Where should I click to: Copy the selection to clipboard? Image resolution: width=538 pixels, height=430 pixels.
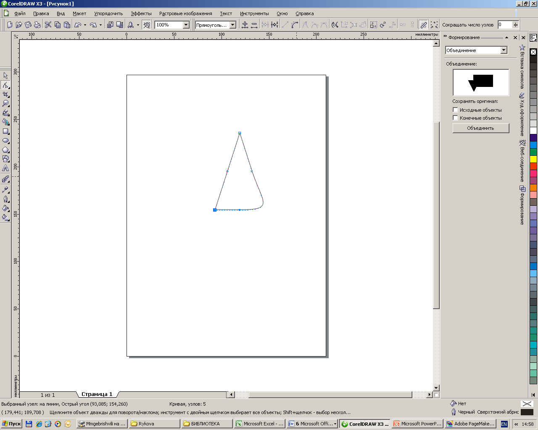(x=57, y=25)
